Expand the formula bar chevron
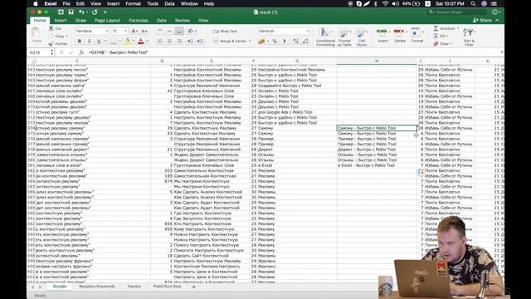Viewport: 531px width, 299px height. tap(501, 52)
